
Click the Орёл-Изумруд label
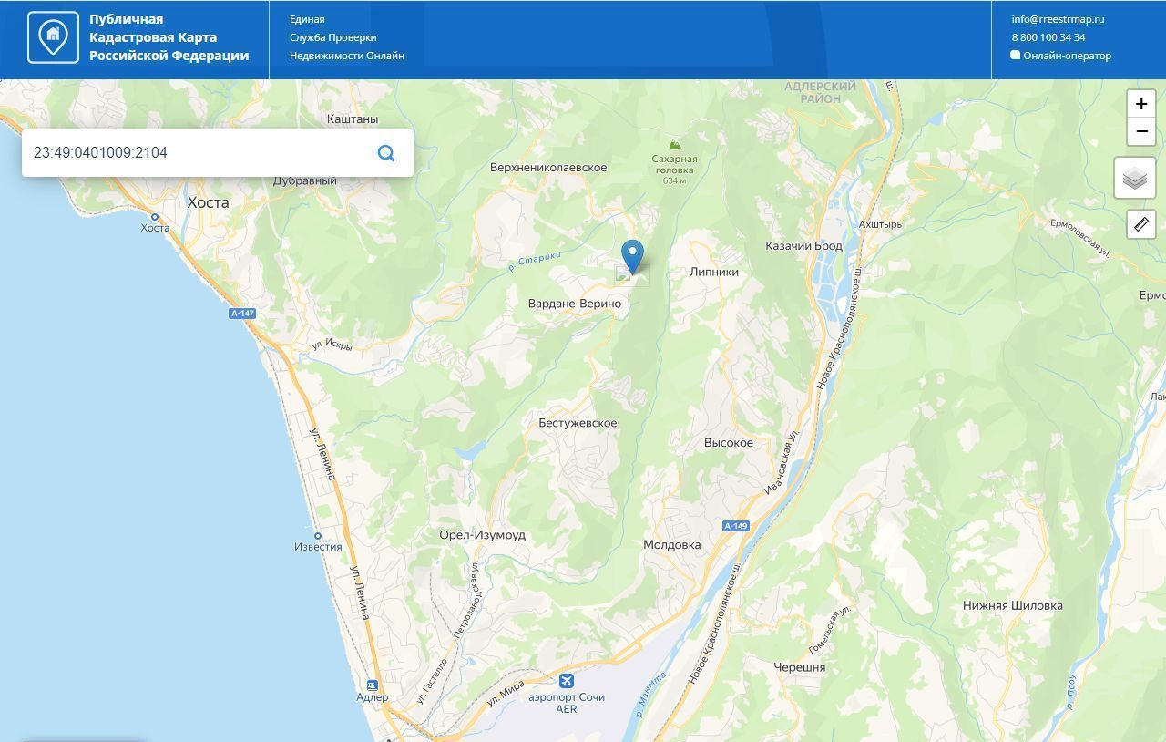pyautogui.click(x=483, y=535)
